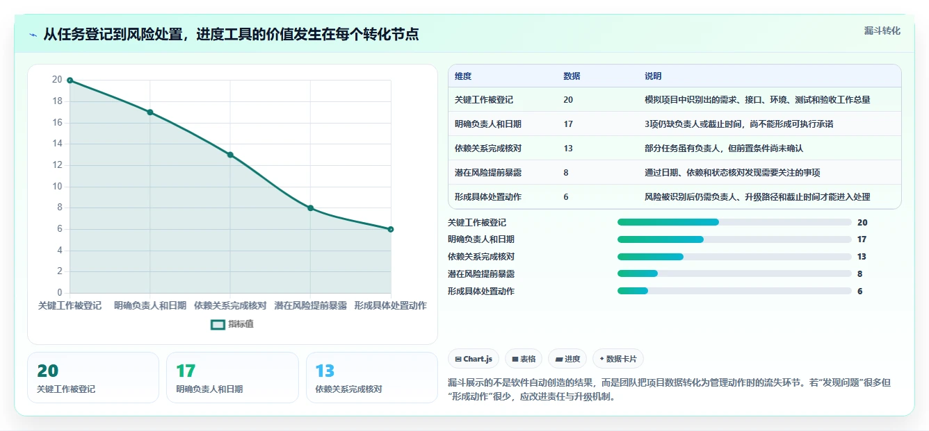929x431 pixels.
Task: Click progress bar for 潜在风险提前暴露
Action: coord(734,274)
